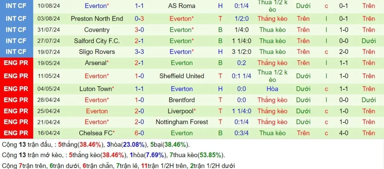Screen dimensions: 384x169
Task: Click the 0:2 handicap in the Arsenal row
Action: pos(242,63)
